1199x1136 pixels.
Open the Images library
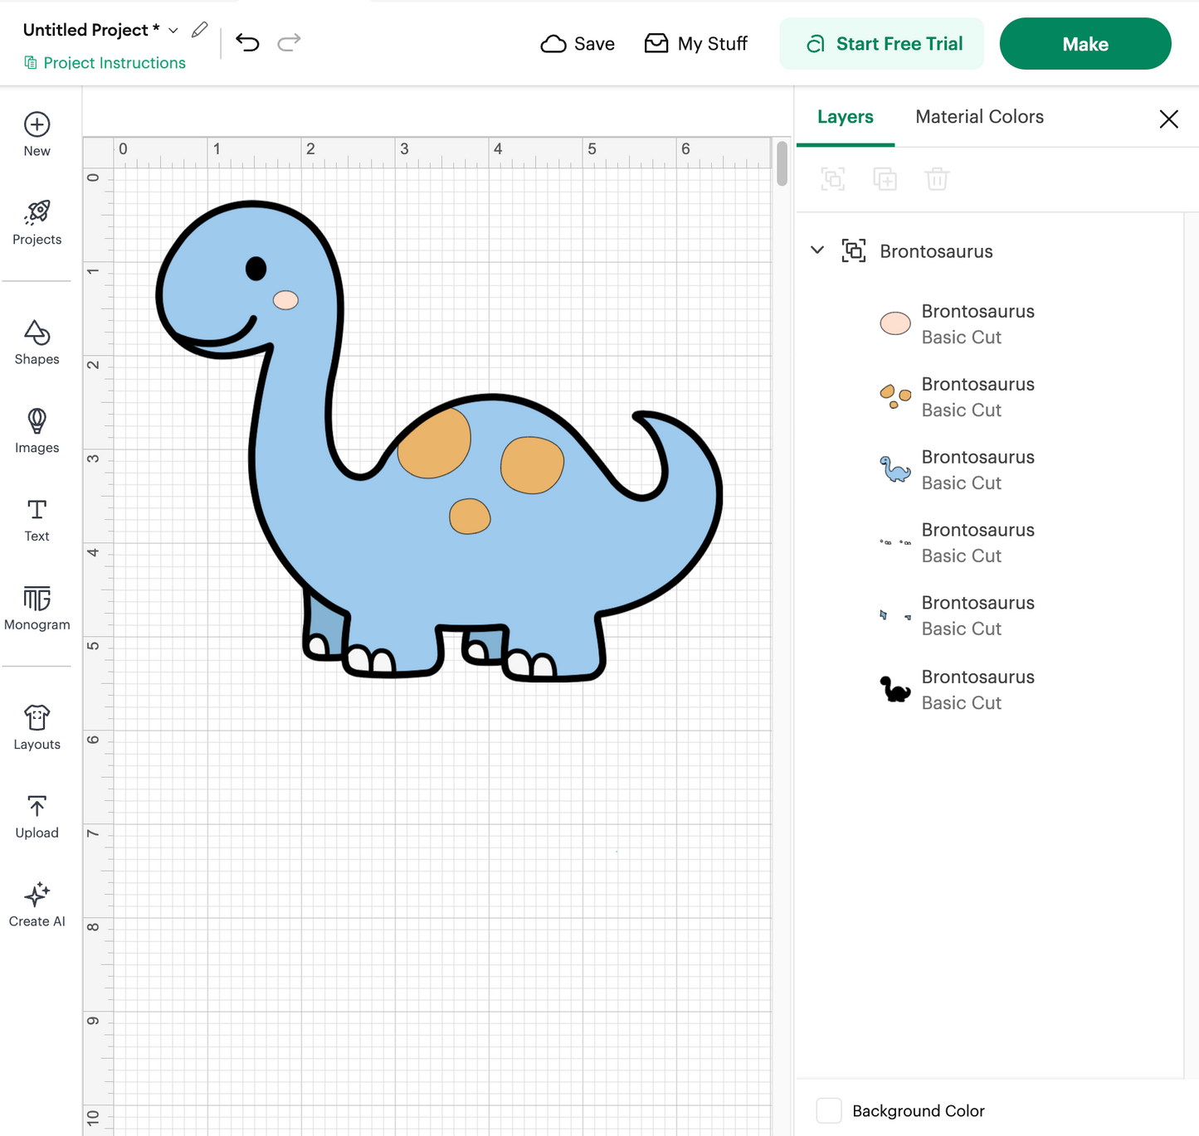[37, 431]
